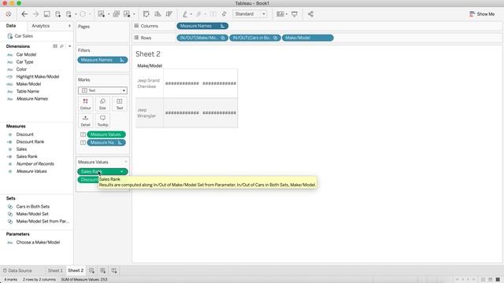This screenshot has height=283, width=504.
Task: Click the New worksheet toolbar icon
Action: 102,14
